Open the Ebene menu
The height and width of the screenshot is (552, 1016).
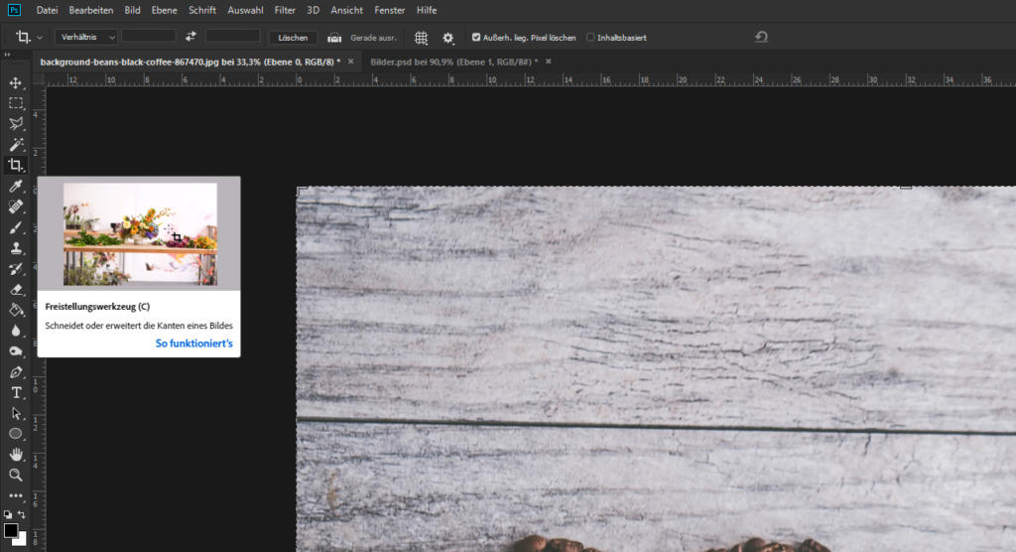164,10
